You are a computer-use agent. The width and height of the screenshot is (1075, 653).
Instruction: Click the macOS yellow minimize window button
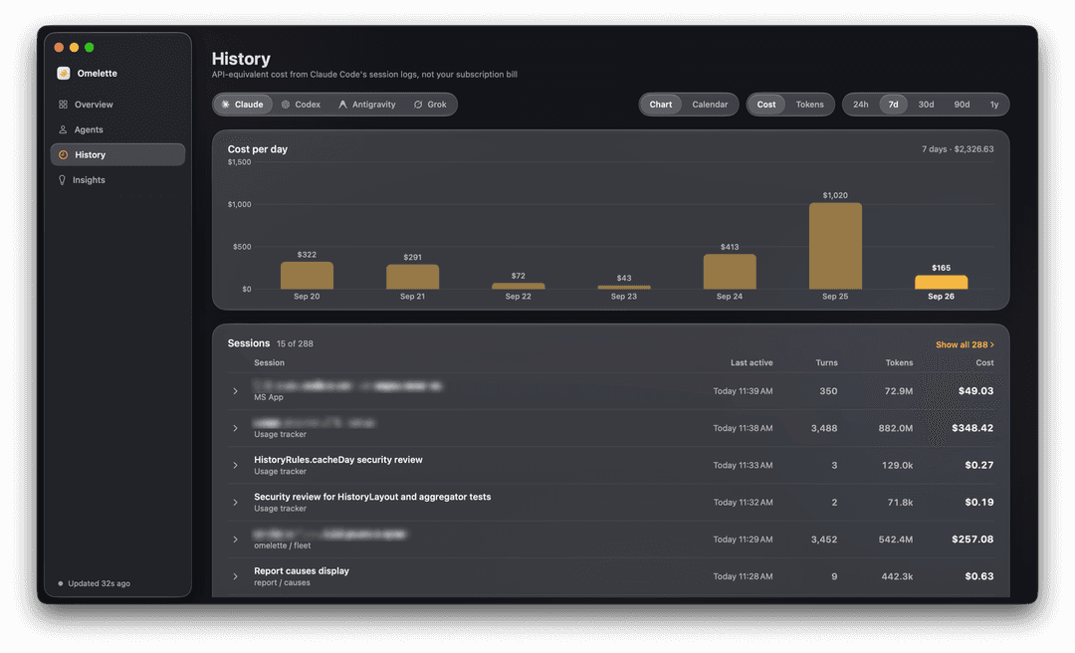pyautogui.click(x=74, y=48)
